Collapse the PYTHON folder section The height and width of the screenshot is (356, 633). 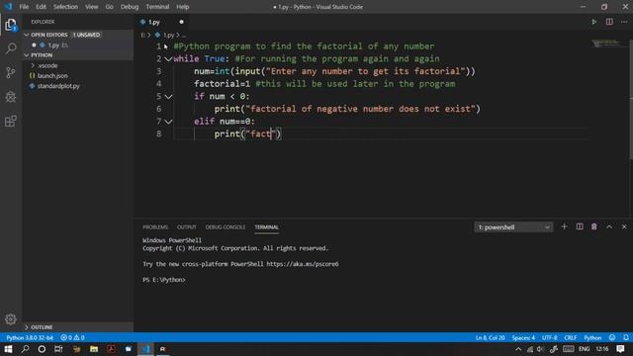[27, 55]
